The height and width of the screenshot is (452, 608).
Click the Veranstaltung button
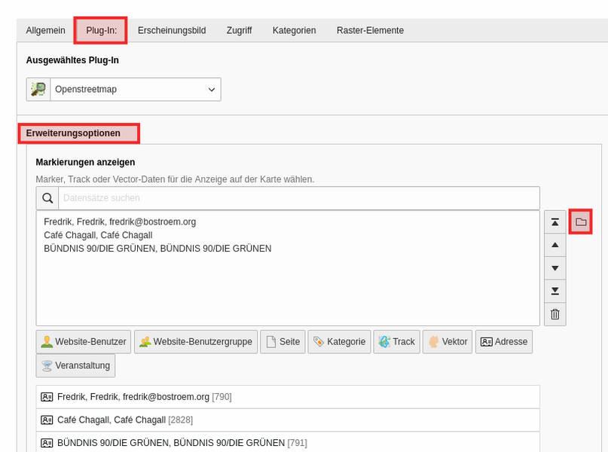pyautogui.click(x=75, y=365)
